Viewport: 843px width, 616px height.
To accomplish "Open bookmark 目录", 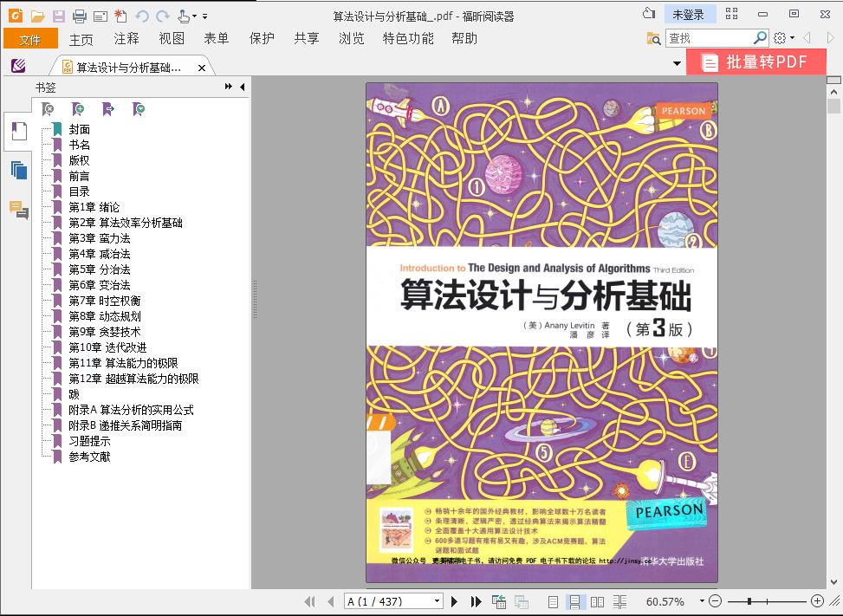I will click(79, 191).
